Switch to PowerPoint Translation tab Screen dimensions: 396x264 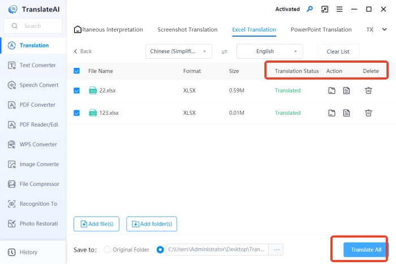(321, 29)
